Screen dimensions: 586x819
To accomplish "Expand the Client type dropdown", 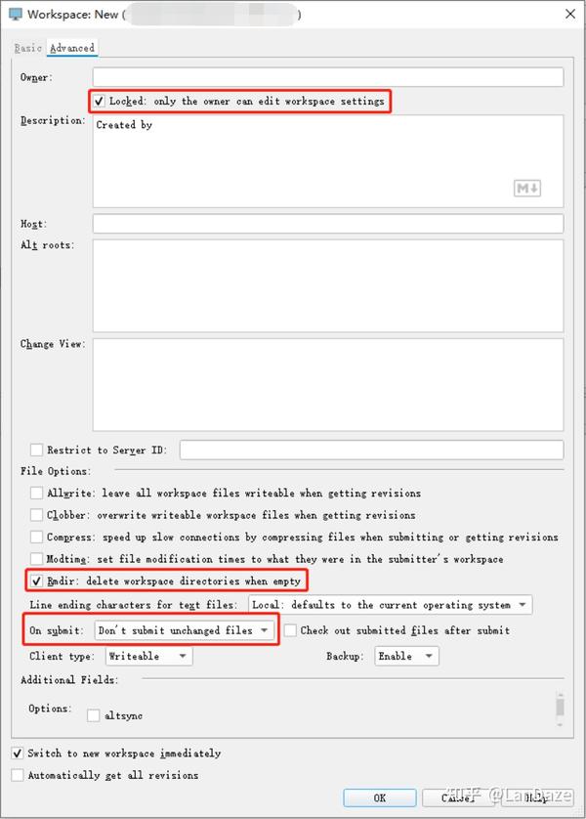I will pyautogui.click(x=148, y=656).
